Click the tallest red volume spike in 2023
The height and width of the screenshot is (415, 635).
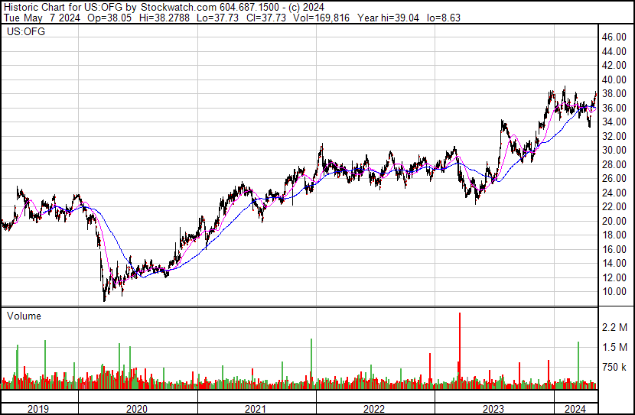pyautogui.click(x=460, y=350)
